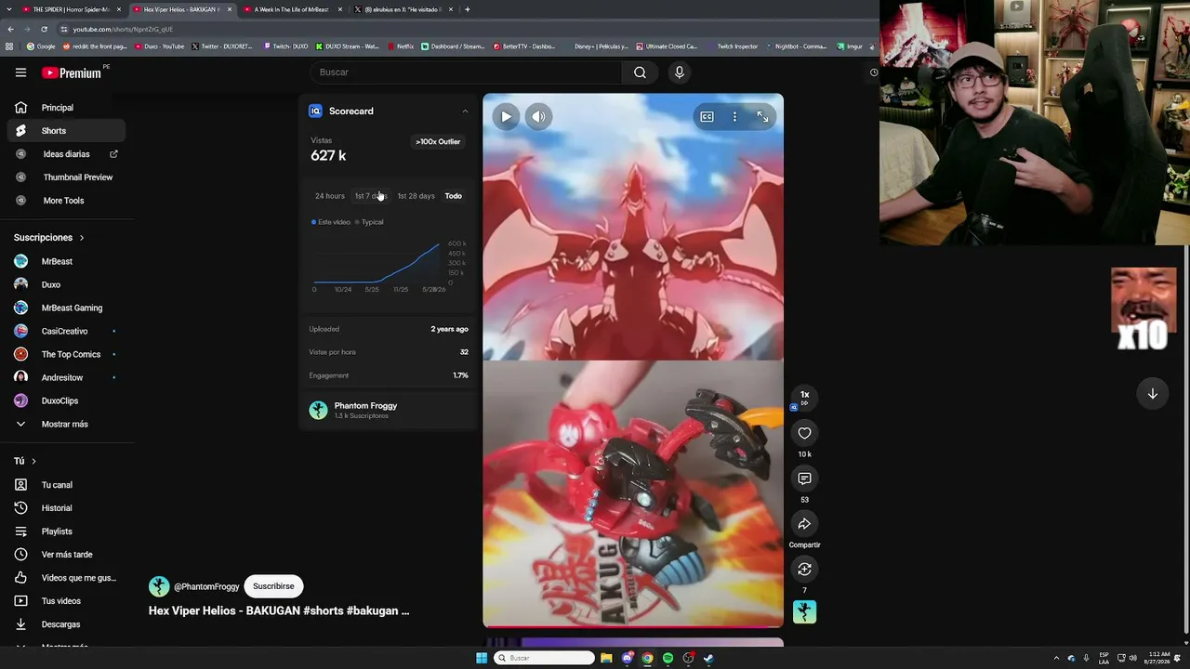1190x669 pixels.
Task: Open the Short's three-dot options menu
Action: [734, 116]
